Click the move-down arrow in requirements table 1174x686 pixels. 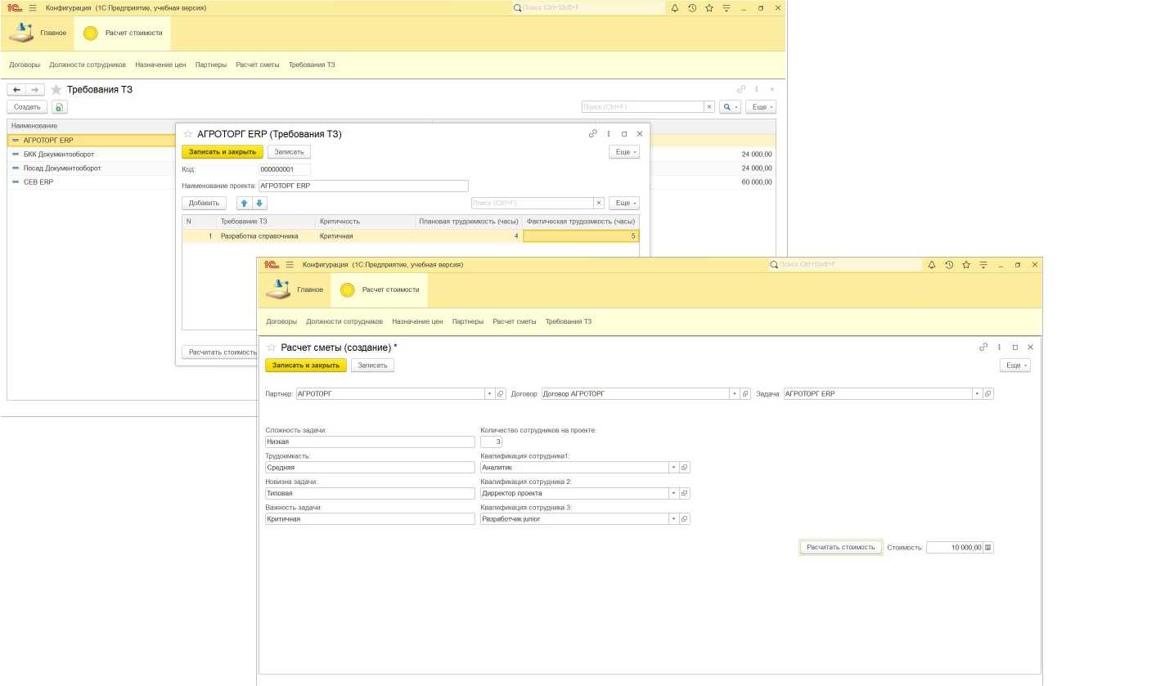tap(259, 204)
